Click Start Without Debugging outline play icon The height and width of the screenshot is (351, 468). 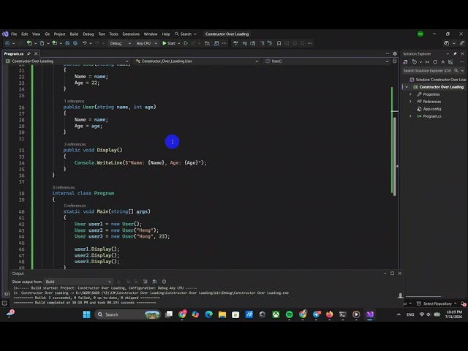click(x=186, y=43)
